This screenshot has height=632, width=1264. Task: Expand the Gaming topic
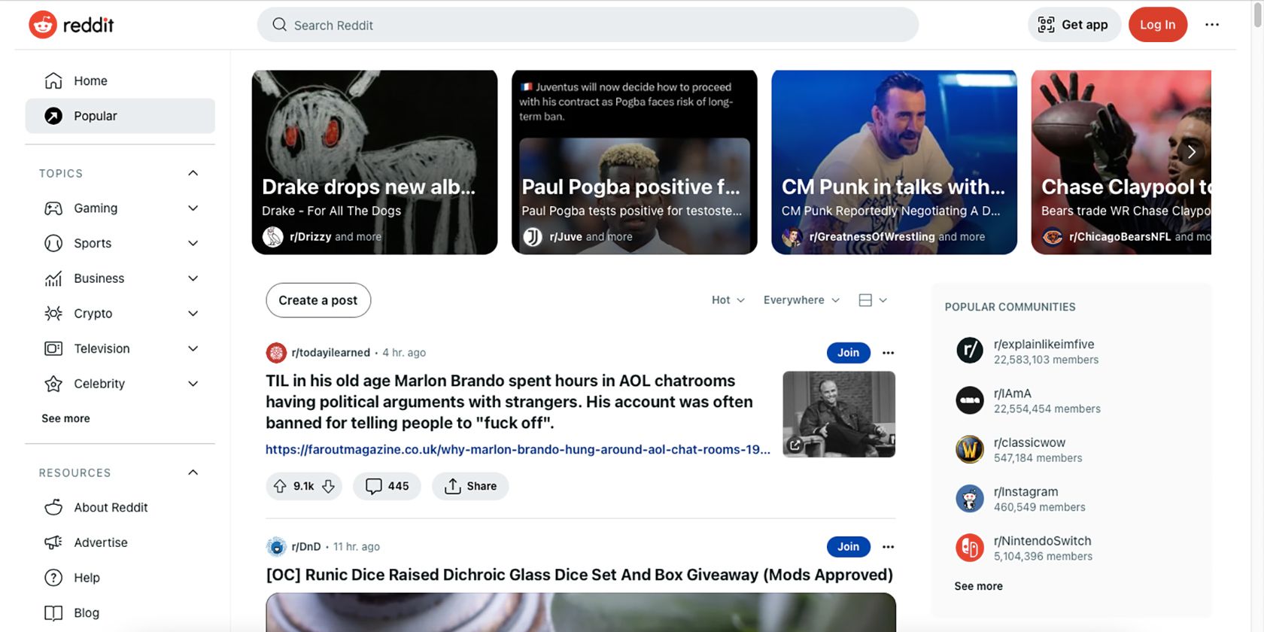coord(193,208)
